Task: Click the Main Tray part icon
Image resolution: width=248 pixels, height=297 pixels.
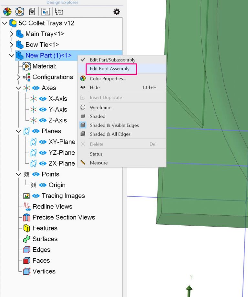Action: [x=20, y=34]
